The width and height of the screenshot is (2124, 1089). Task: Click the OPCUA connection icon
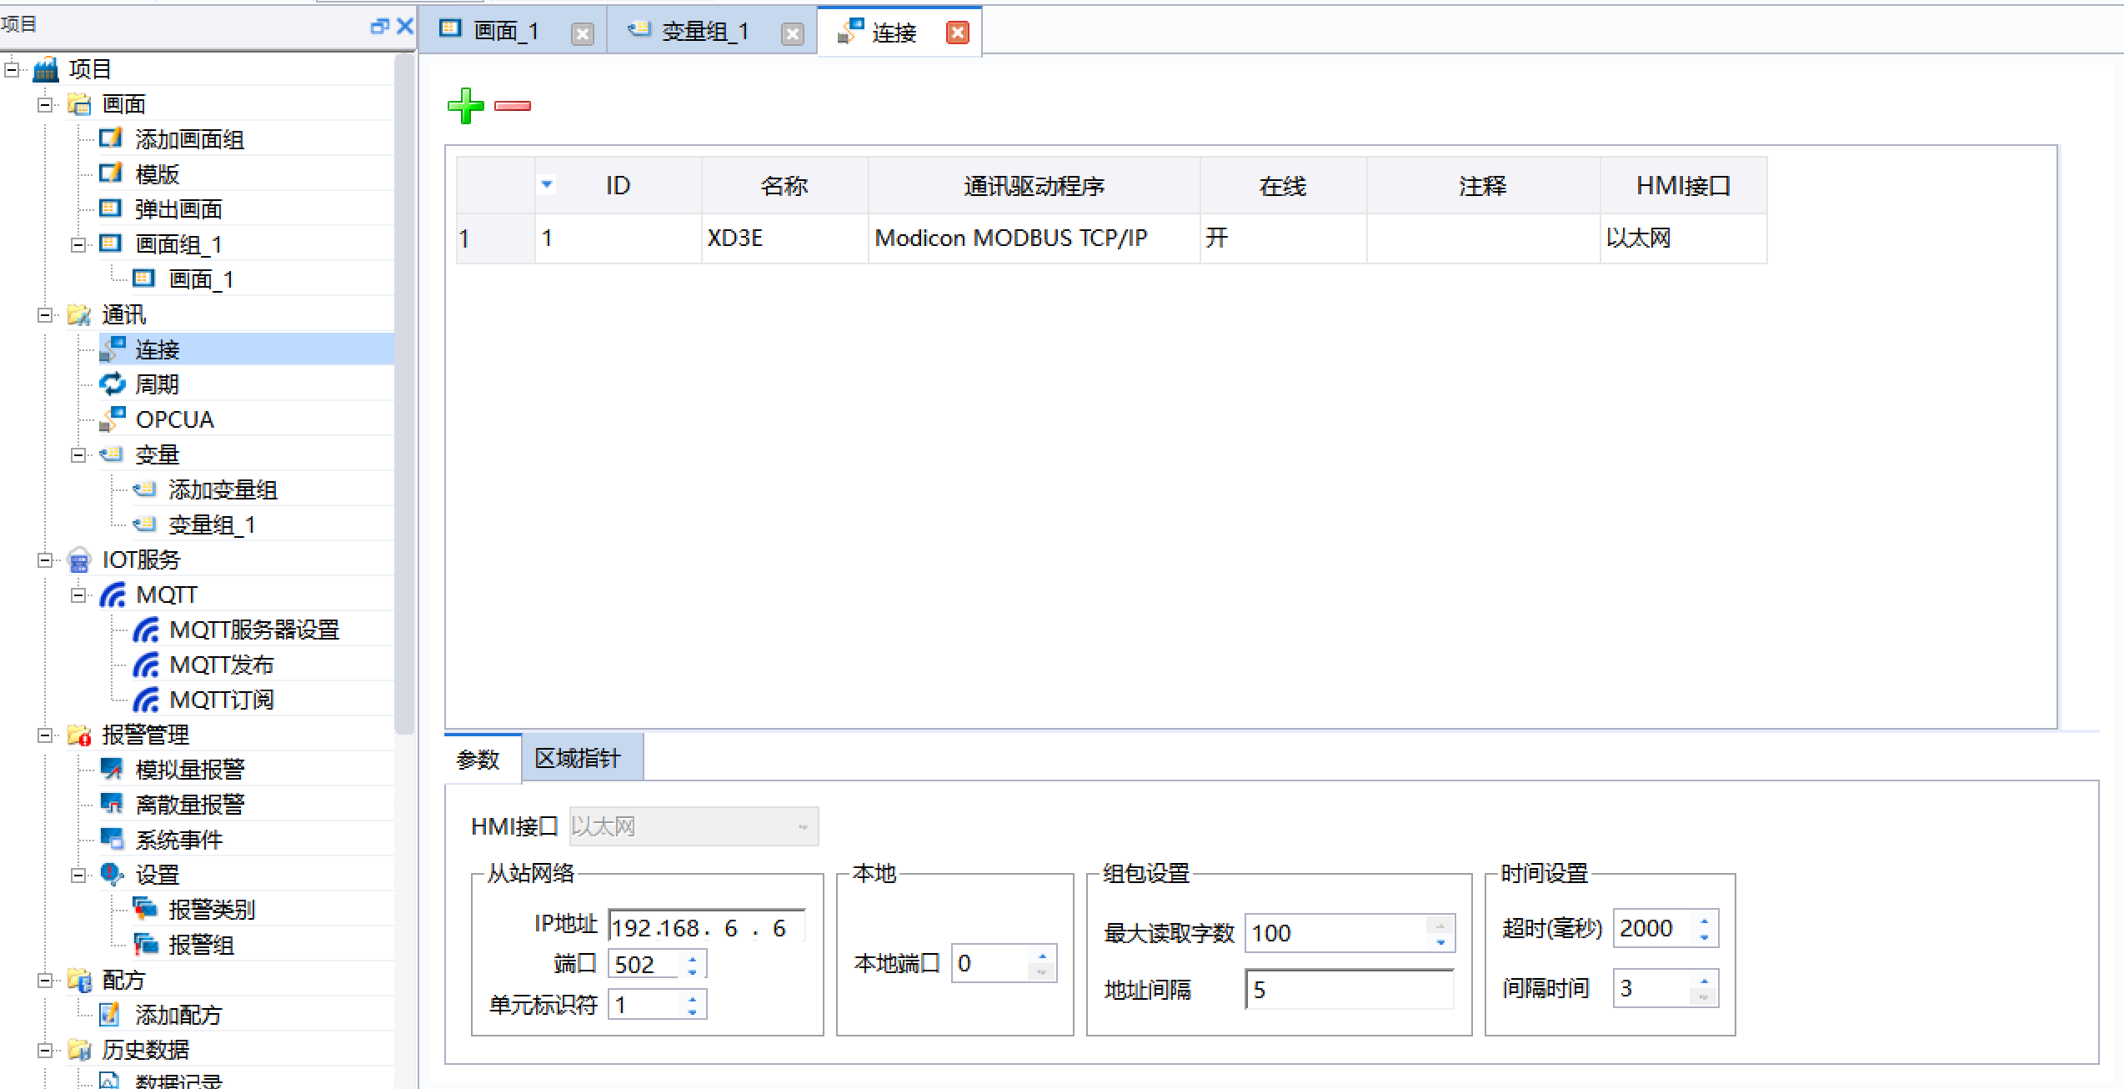[112, 419]
